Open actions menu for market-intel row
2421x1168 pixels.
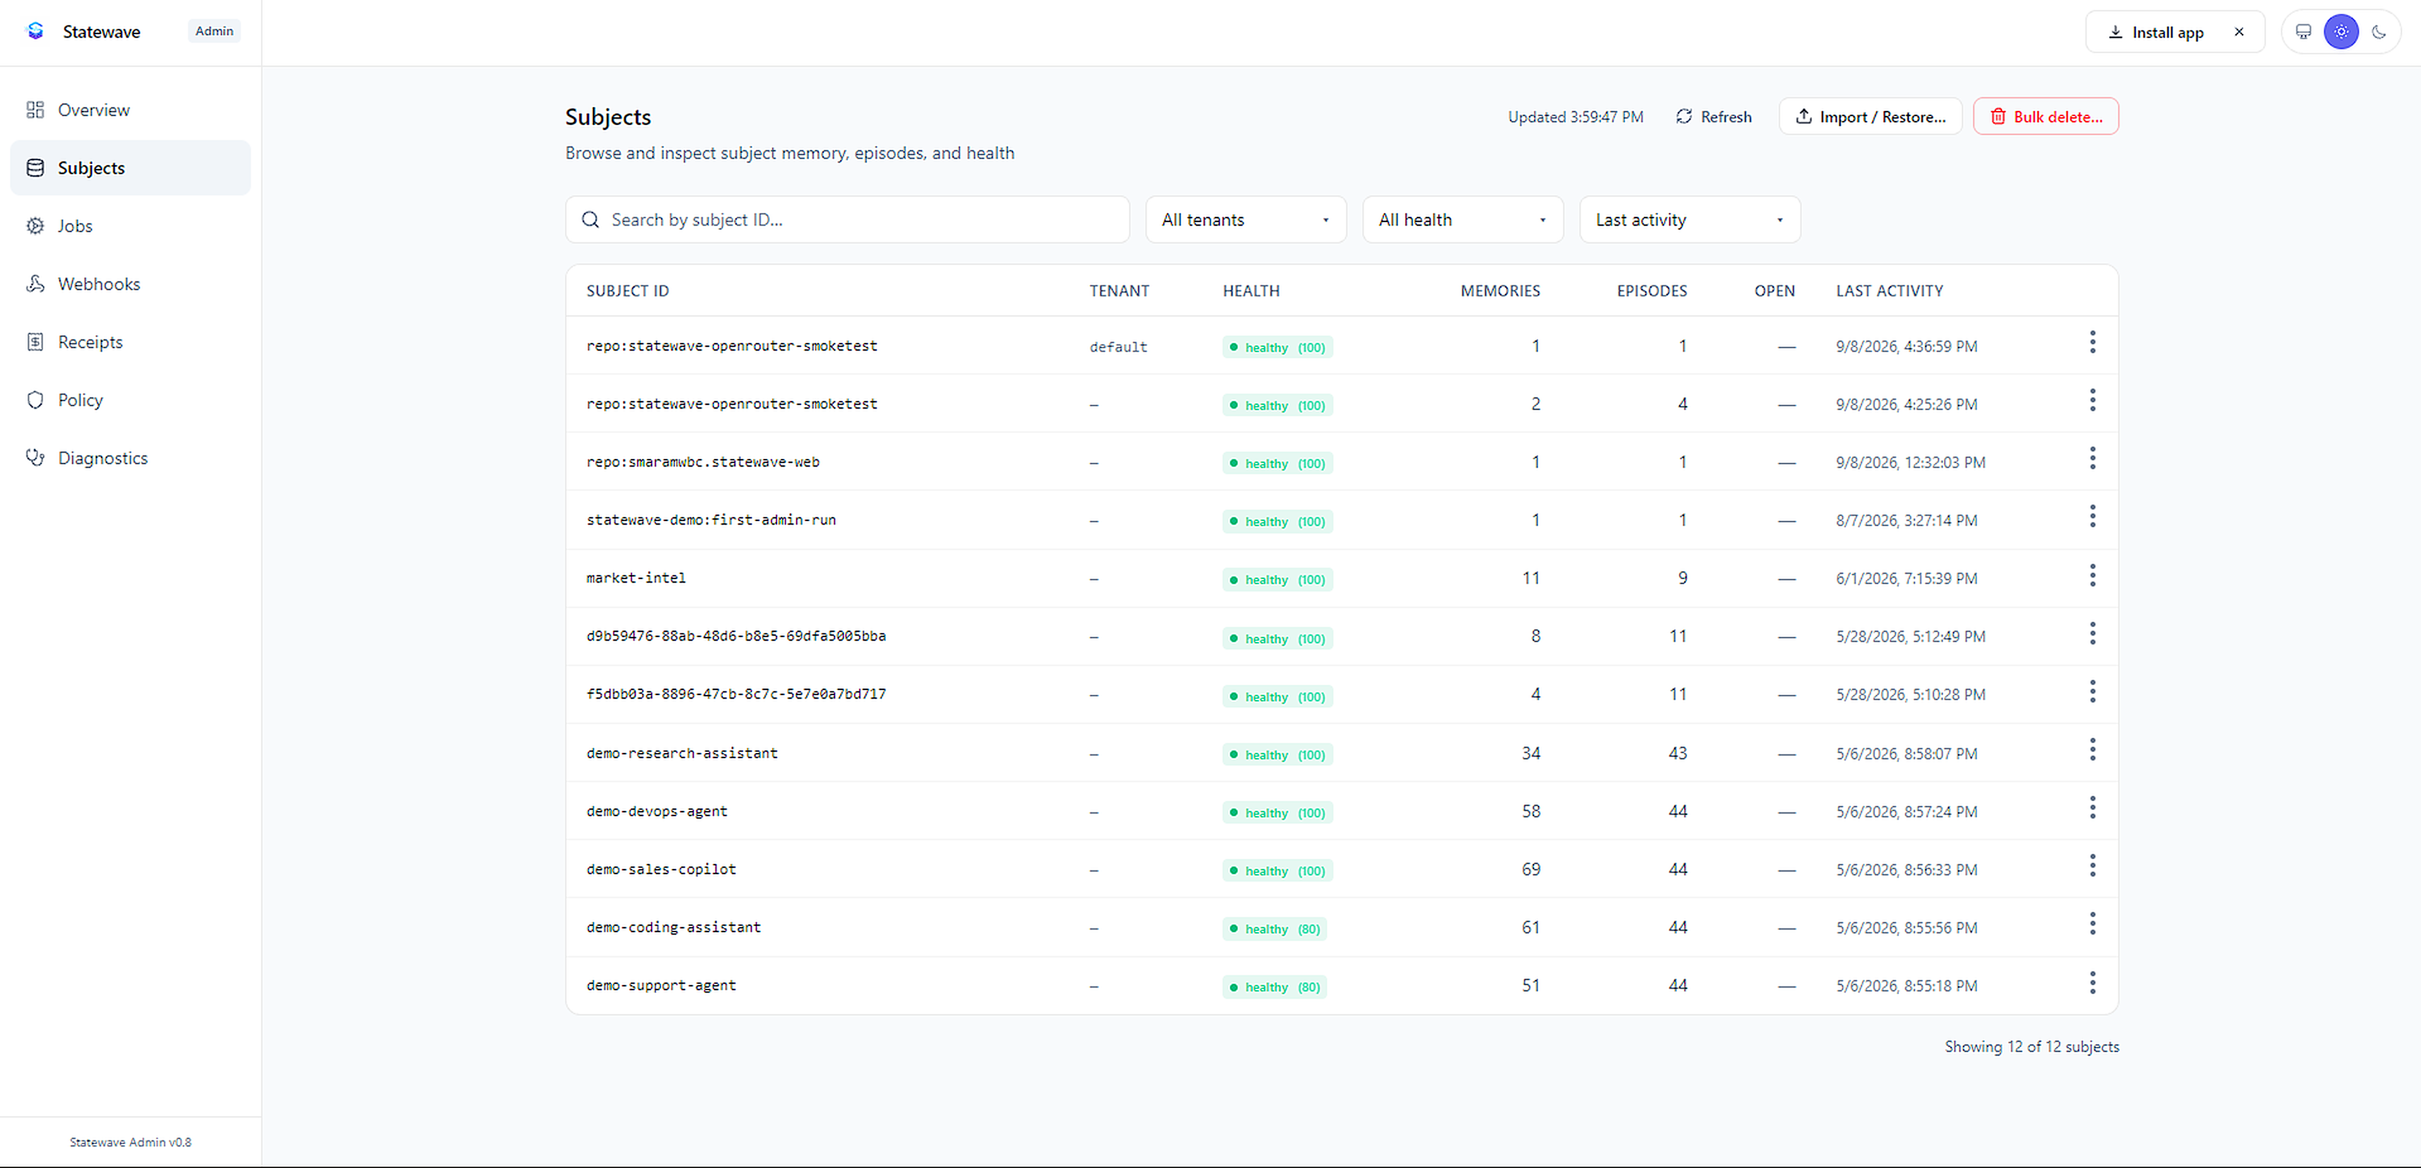click(2093, 575)
